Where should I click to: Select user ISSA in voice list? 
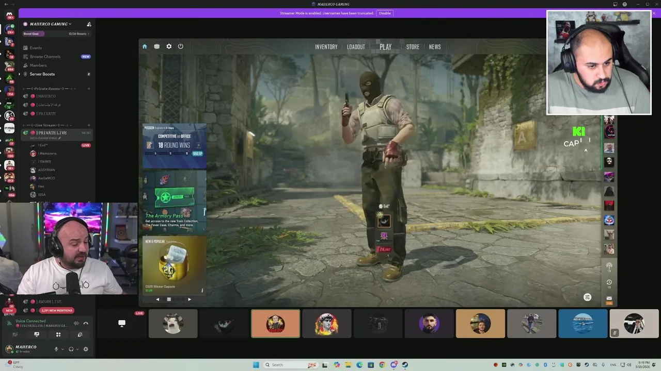pyautogui.click(x=42, y=195)
